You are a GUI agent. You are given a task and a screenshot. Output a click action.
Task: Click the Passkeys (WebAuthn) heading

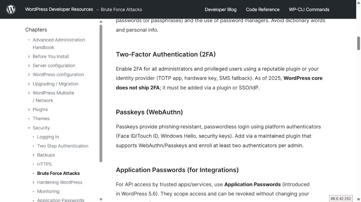tap(149, 112)
